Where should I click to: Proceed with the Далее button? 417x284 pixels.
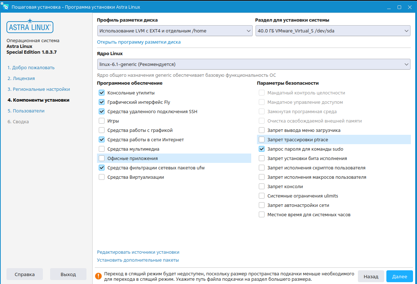tap(399, 276)
